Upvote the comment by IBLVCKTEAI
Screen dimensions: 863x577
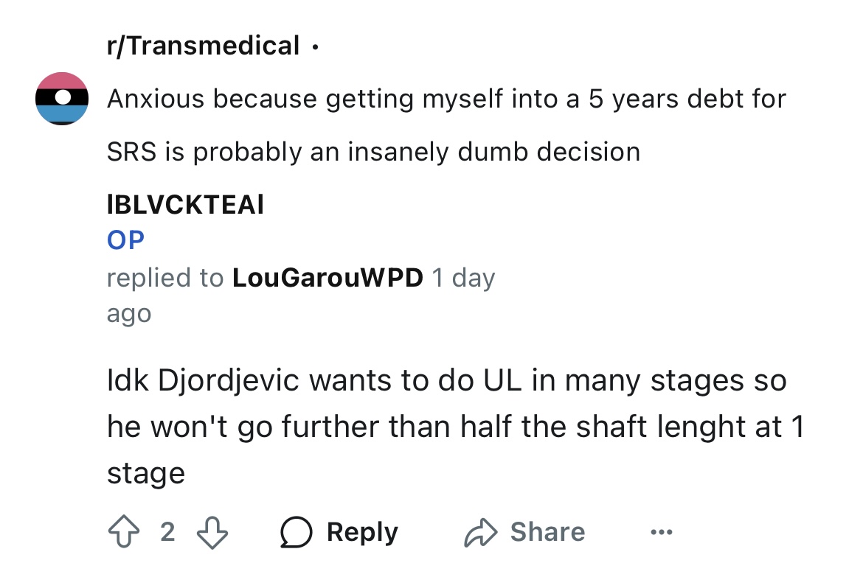(124, 531)
